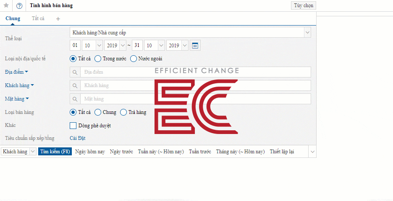Expand the Mặt hàng label dropdown arrow
Viewport: 393px width, 201px height.
click(27, 99)
